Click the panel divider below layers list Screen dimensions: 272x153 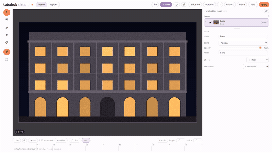pyautogui.click(x=236, y=28)
